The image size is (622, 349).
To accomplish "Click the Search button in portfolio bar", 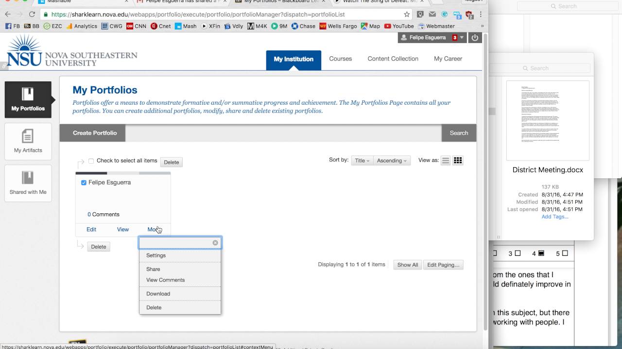I will pyautogui.click(x=459, y=133).
